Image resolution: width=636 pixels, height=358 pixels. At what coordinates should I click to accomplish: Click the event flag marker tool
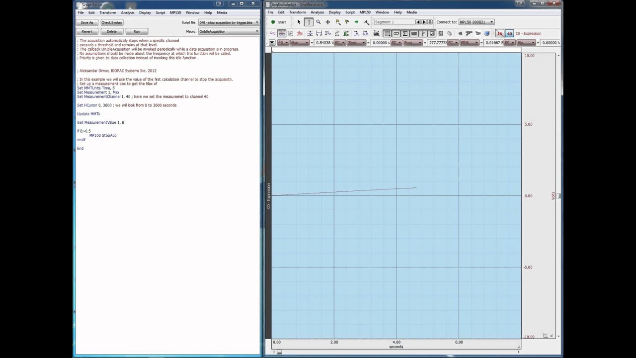tap(337, 22)
